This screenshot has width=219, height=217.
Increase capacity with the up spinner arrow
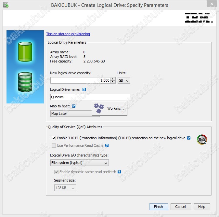click(x=113, y=79)
